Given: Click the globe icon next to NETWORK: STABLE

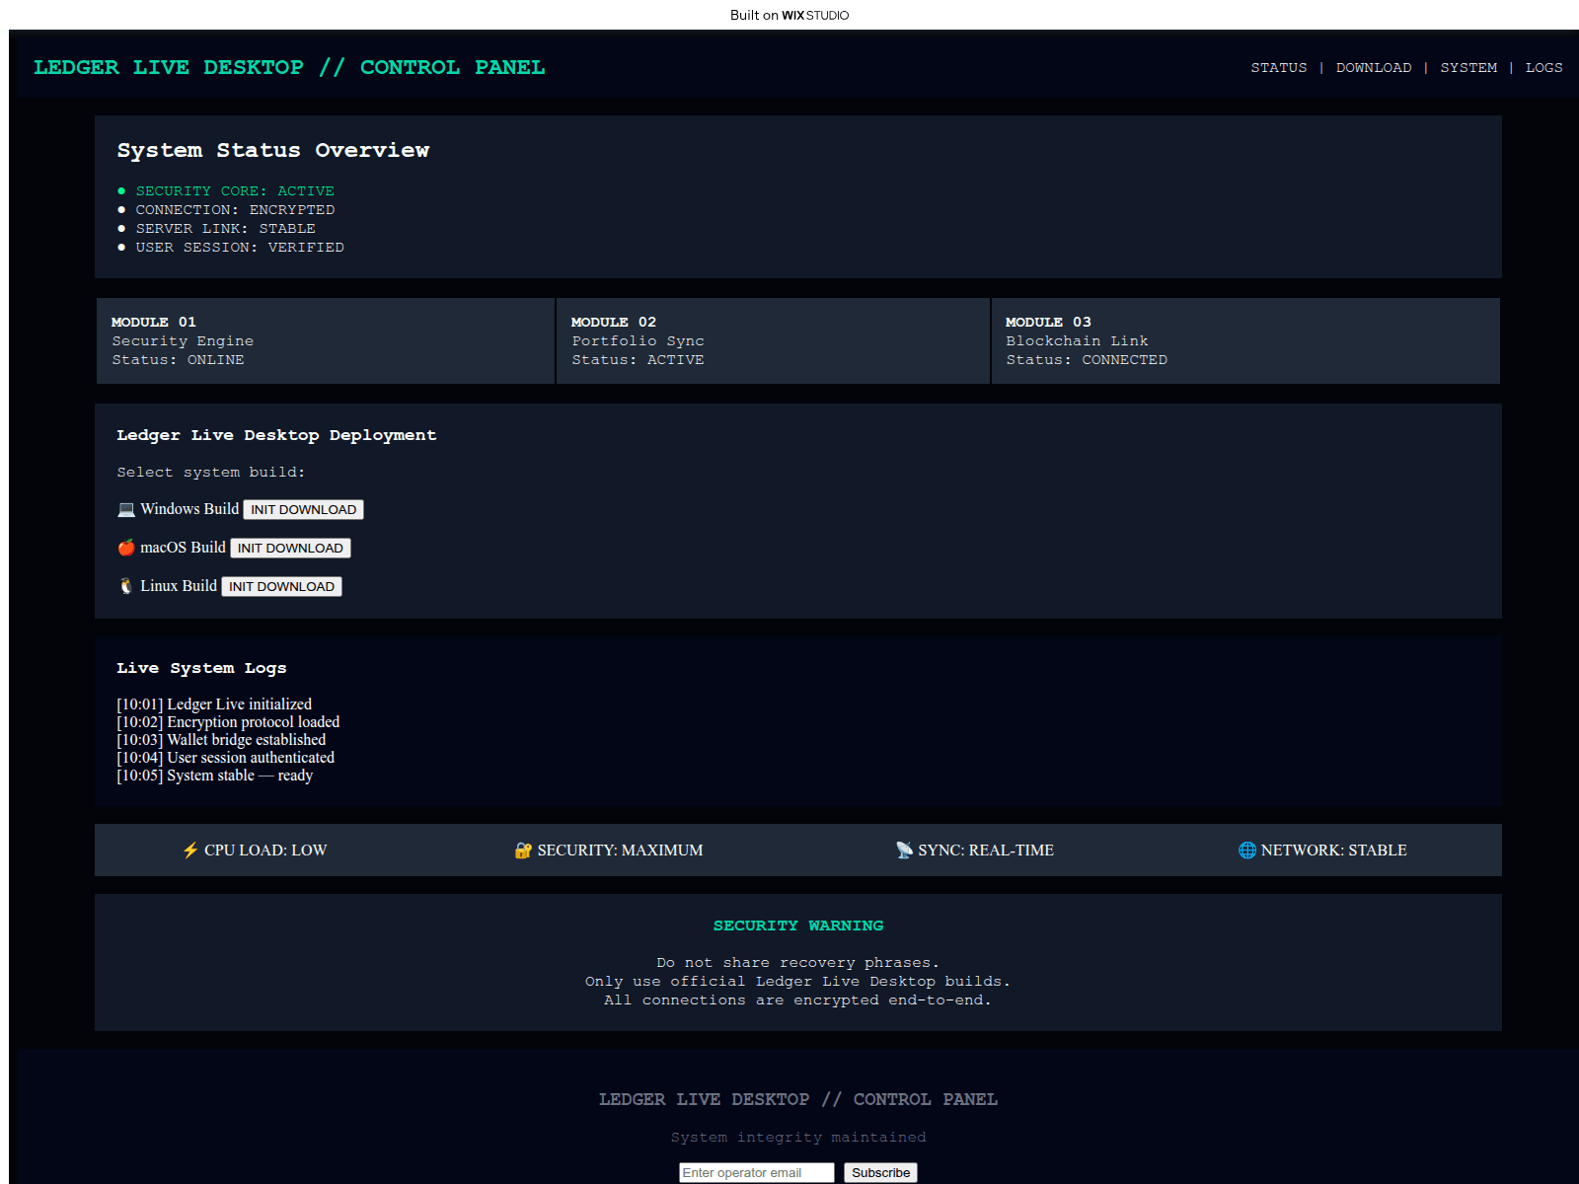Looking at the screenshot, I should tap(1247, 851).
